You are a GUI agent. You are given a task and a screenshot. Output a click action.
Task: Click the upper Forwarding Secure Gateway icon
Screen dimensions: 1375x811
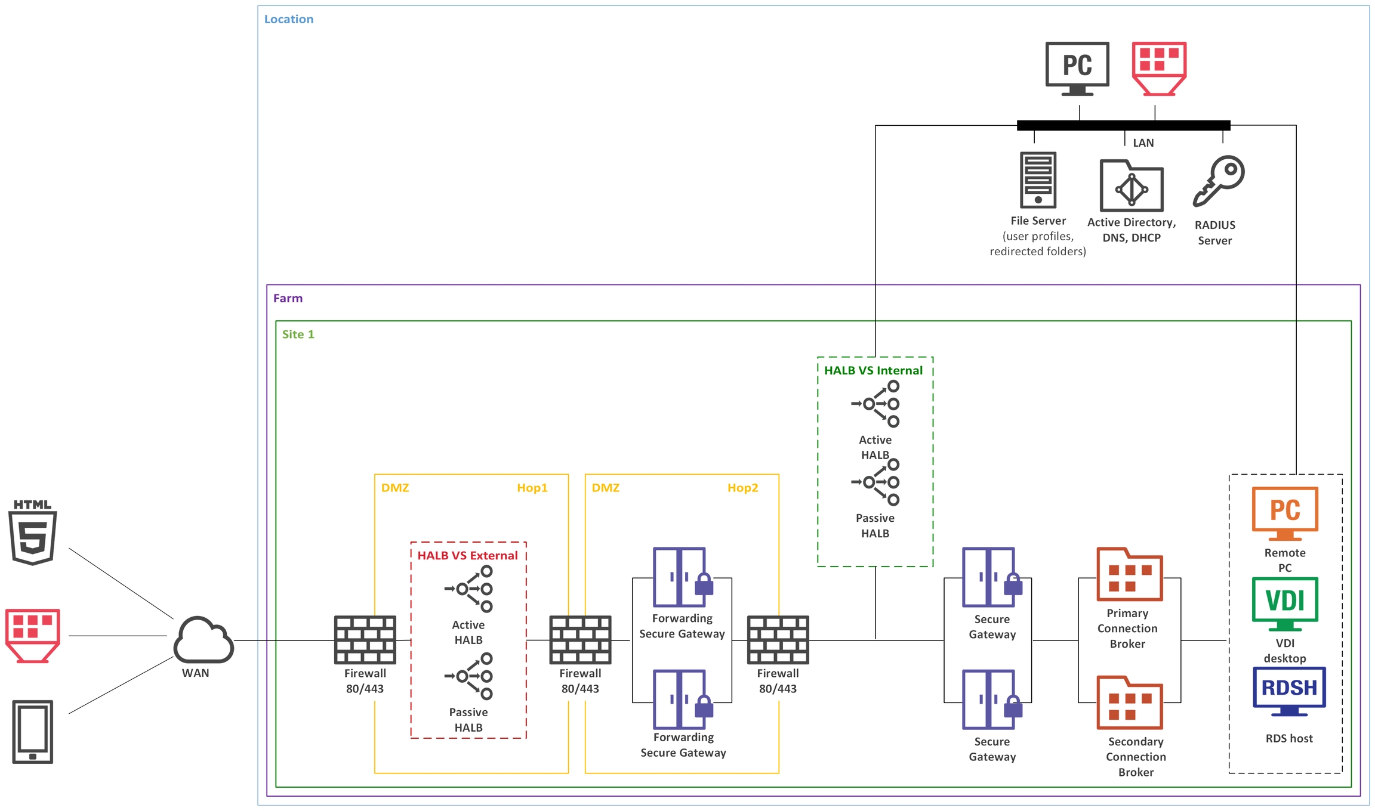[682, 577]
